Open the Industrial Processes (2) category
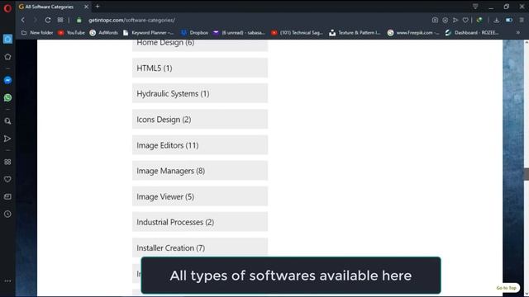The width and height of the screenshot is (529, 297). [200, 222]
